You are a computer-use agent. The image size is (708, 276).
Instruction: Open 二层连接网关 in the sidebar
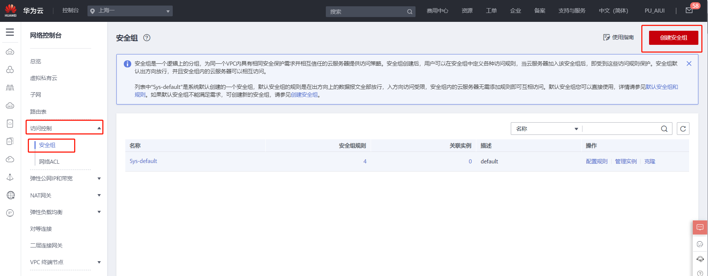click(x=46, y=246)
